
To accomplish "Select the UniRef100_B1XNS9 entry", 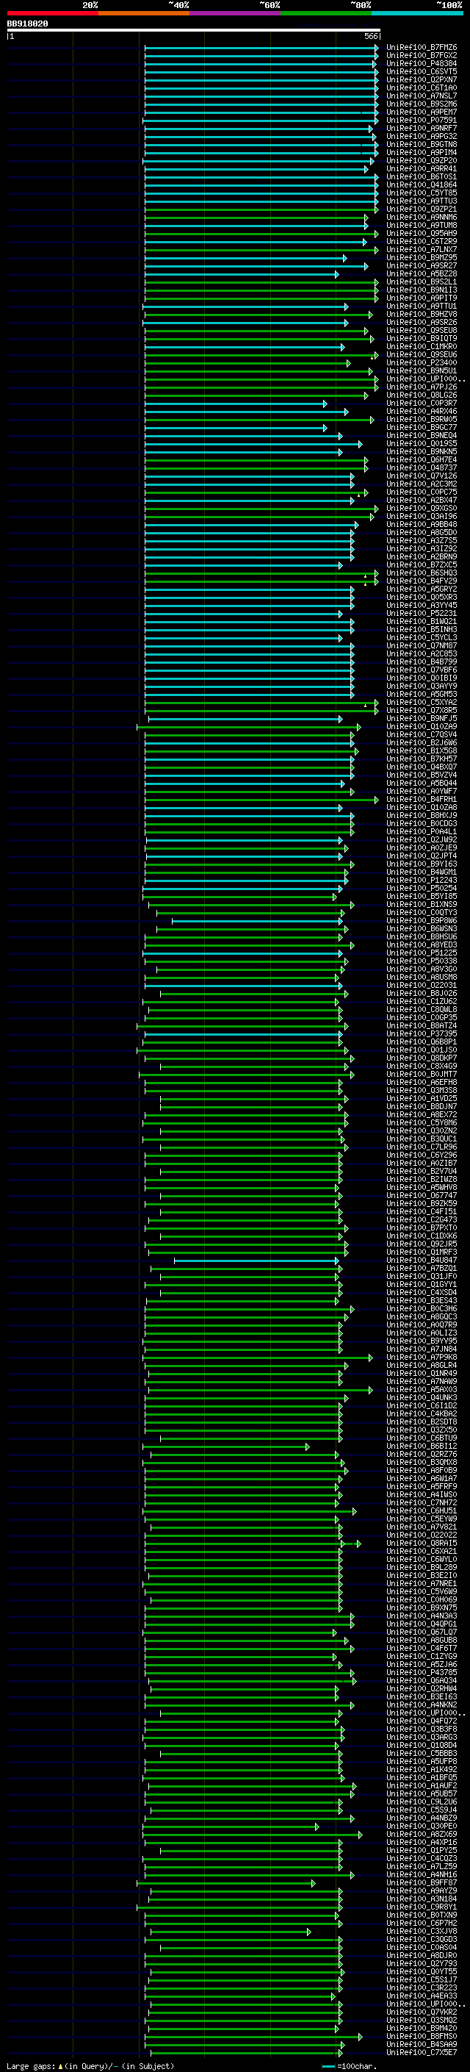I will tap(422, 904).
